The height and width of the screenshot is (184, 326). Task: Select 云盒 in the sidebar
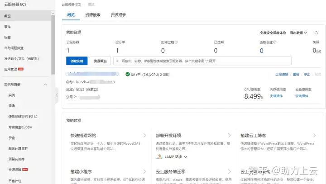pyautogui.click(x=12, y=138)
